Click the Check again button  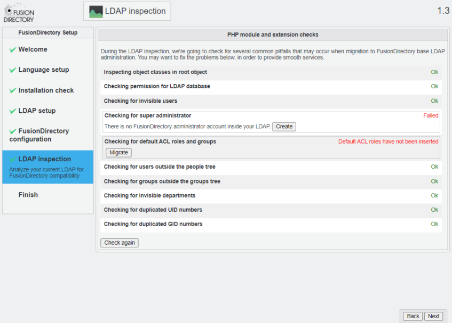120,243
